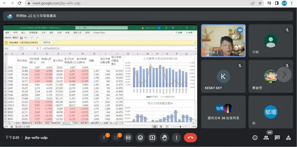Open the Name Box dropdown arrow
The image size is (297, 147).
18,48
